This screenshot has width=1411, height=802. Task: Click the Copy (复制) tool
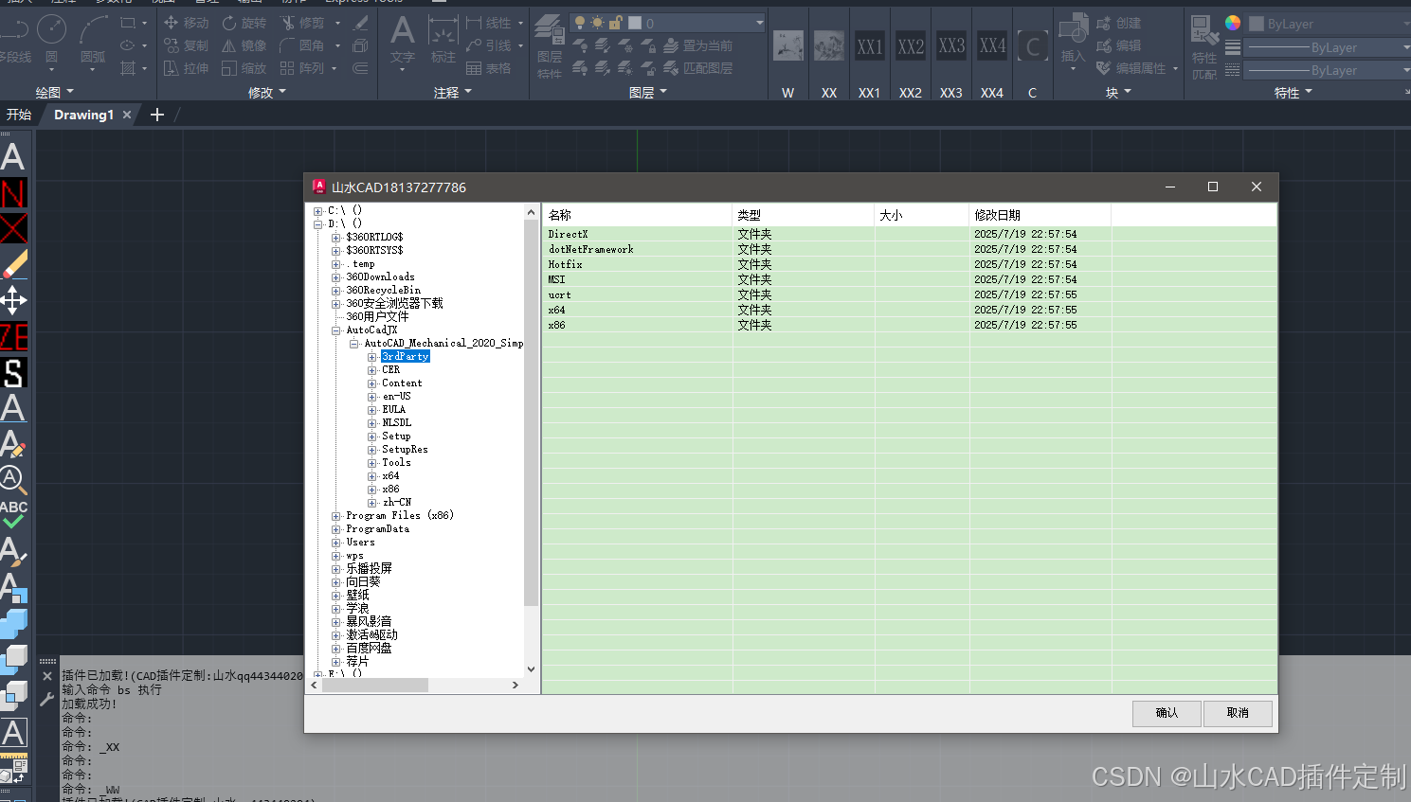[x=187, y=45]
